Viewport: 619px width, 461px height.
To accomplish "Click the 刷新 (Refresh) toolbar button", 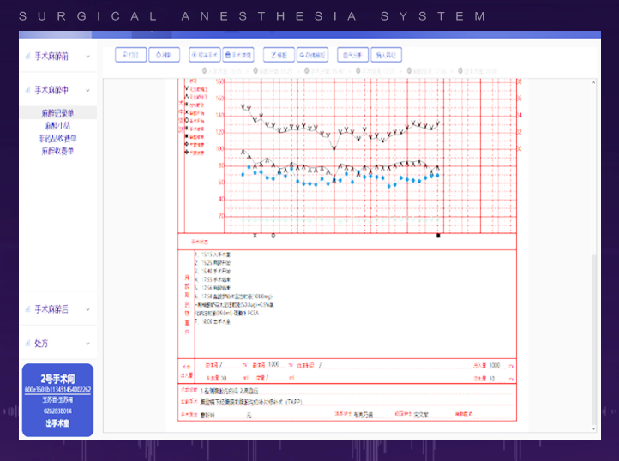I will (x=165, y=55).
